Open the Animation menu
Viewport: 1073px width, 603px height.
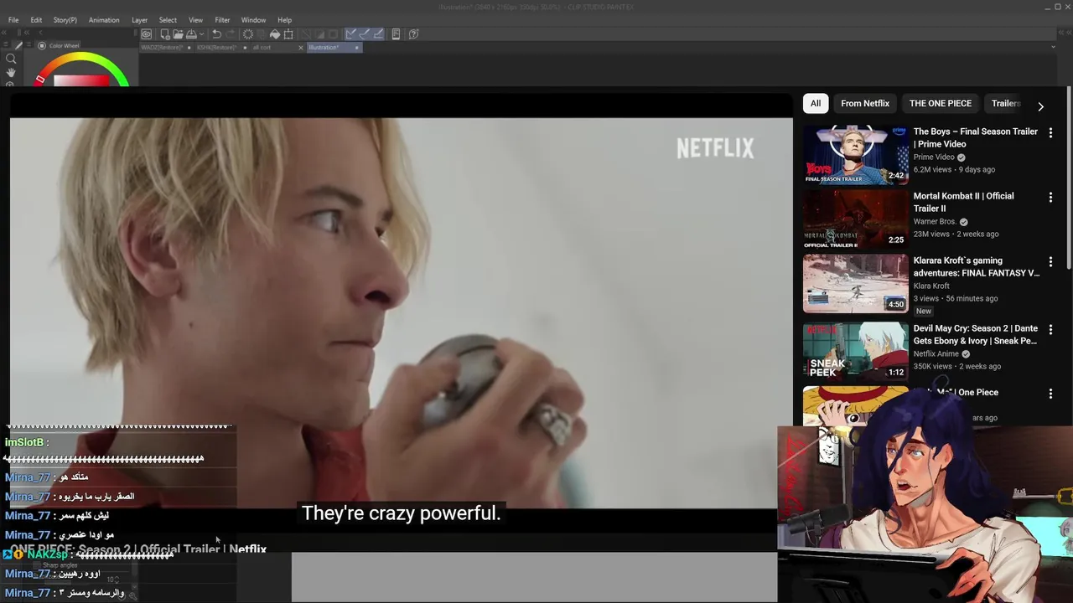[104, 20]
